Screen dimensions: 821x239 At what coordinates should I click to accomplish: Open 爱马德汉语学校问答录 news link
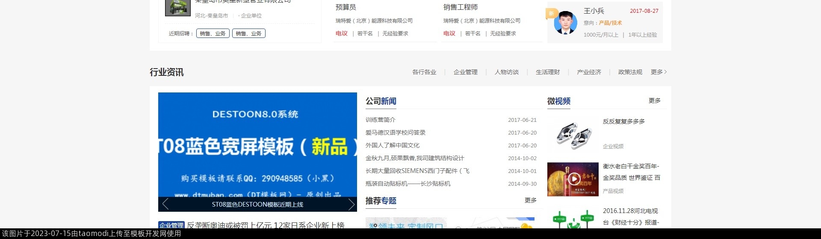coord(395,133)
